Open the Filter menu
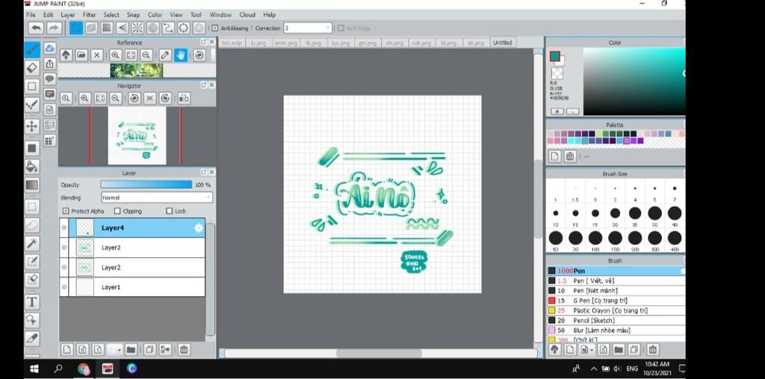The width and height of the screenshot is (765, 379). click(90, 15)
